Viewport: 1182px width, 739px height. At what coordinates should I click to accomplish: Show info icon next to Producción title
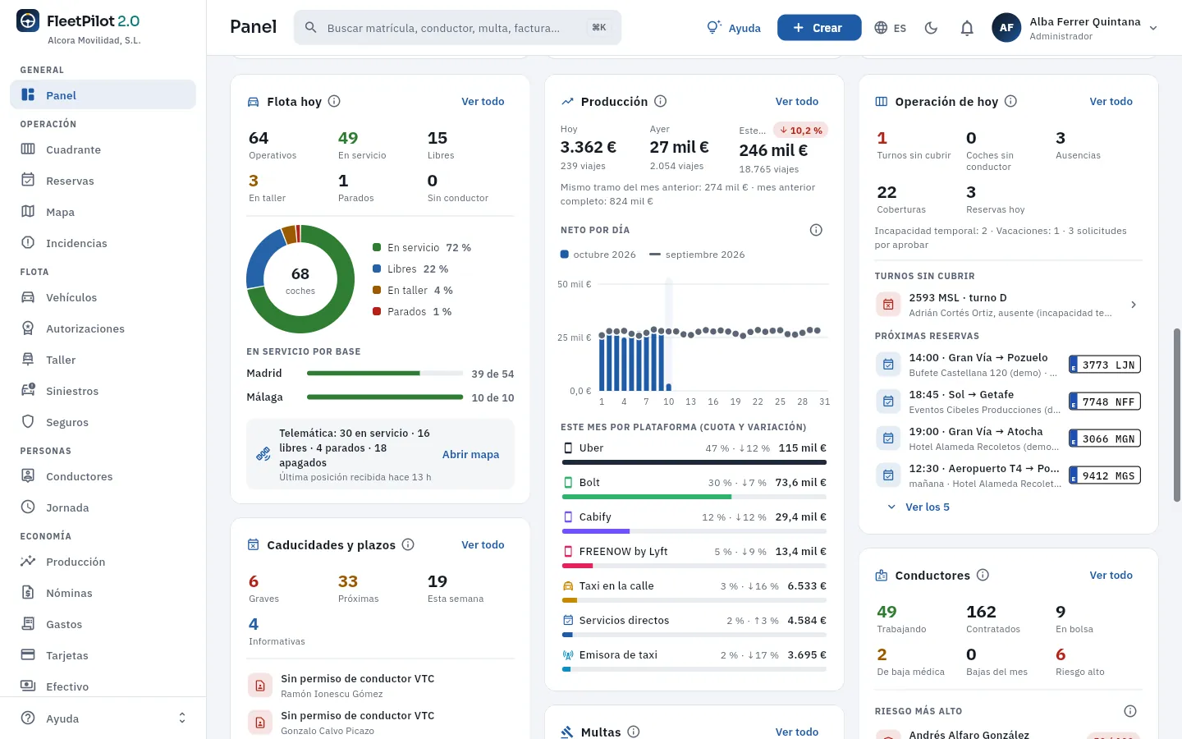click(661, 101)
